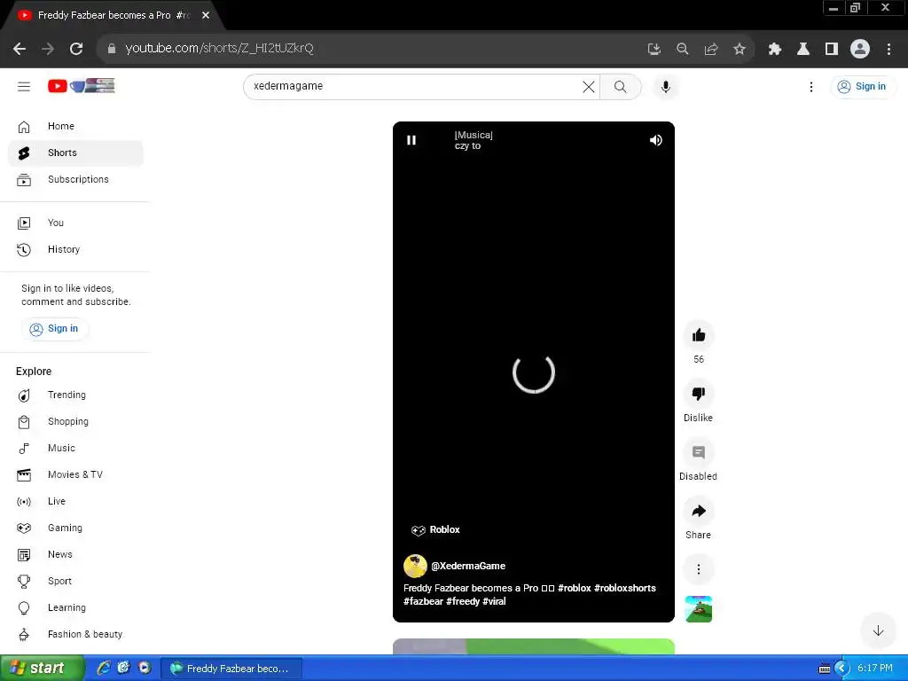Open the #viral hashtag
The height and width of the screenshot is (681, 908).
[494, 601]
